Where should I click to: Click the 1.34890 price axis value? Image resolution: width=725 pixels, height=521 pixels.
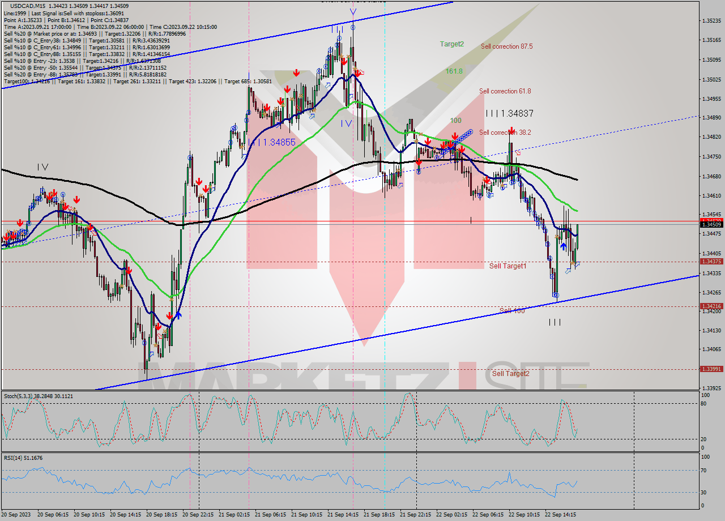click(711, 118)
